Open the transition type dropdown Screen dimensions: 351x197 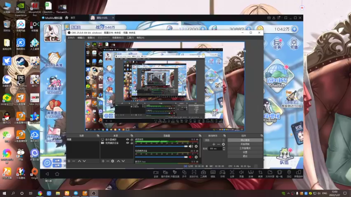tap(214, 140)
